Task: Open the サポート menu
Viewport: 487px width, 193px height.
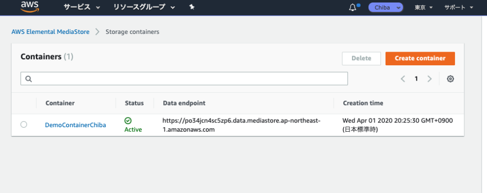Action: point(459,8)
